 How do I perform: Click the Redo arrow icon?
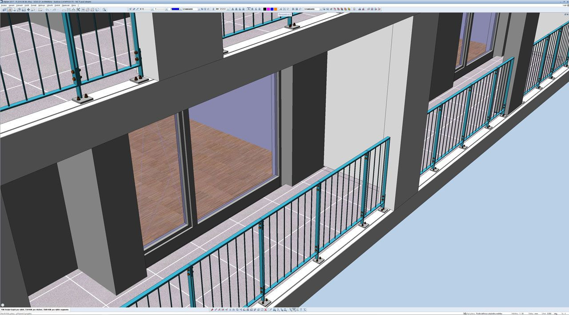pos(54,9)
